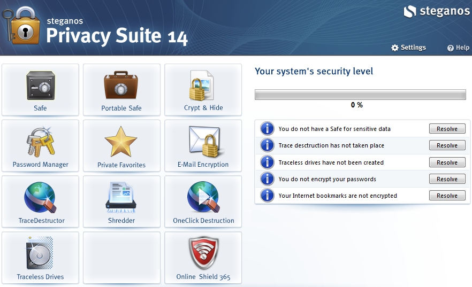Select text 'You do not have a Safe for sensitive data'

(334, 129)
